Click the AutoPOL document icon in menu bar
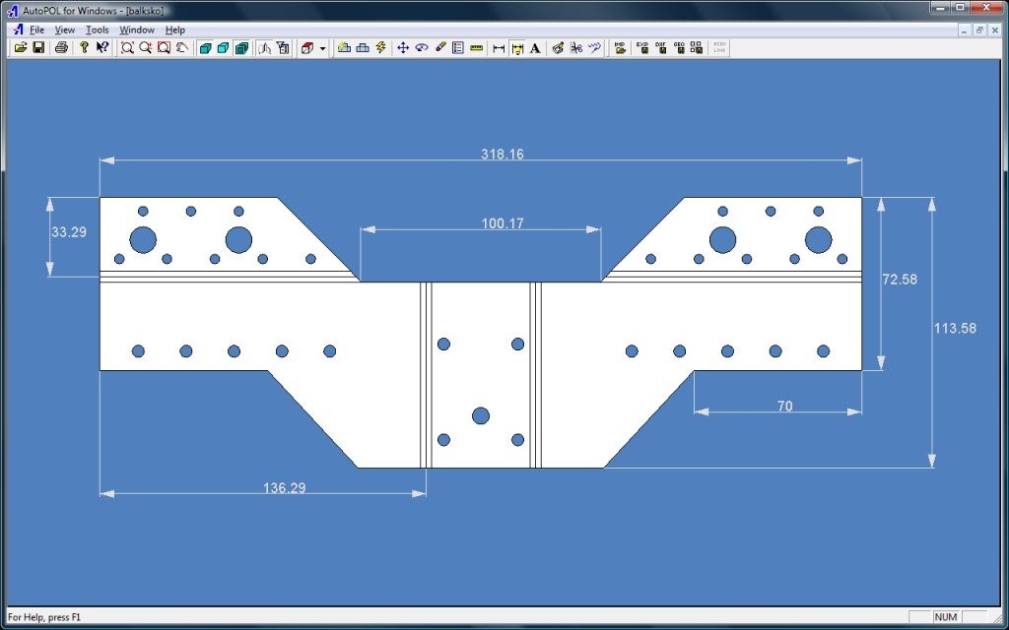The width and height of the screenshot is (1009, 630). click(18, 30)
